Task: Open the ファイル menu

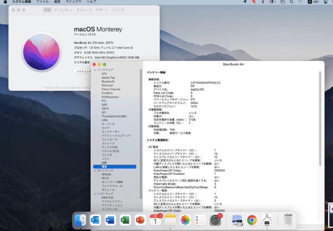Action: 43,2
